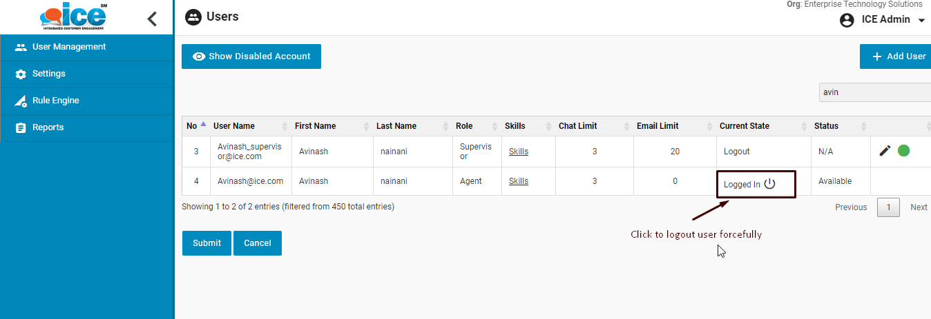
Task: Open User Management menu
Action: click(x=68, y=47)
